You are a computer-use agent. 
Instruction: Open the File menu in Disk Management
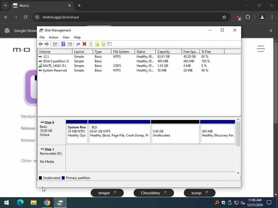point(42,37)
